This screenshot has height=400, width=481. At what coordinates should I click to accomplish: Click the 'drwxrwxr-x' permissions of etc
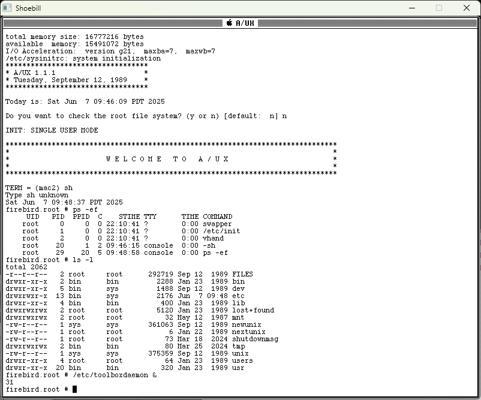[26, 296]
